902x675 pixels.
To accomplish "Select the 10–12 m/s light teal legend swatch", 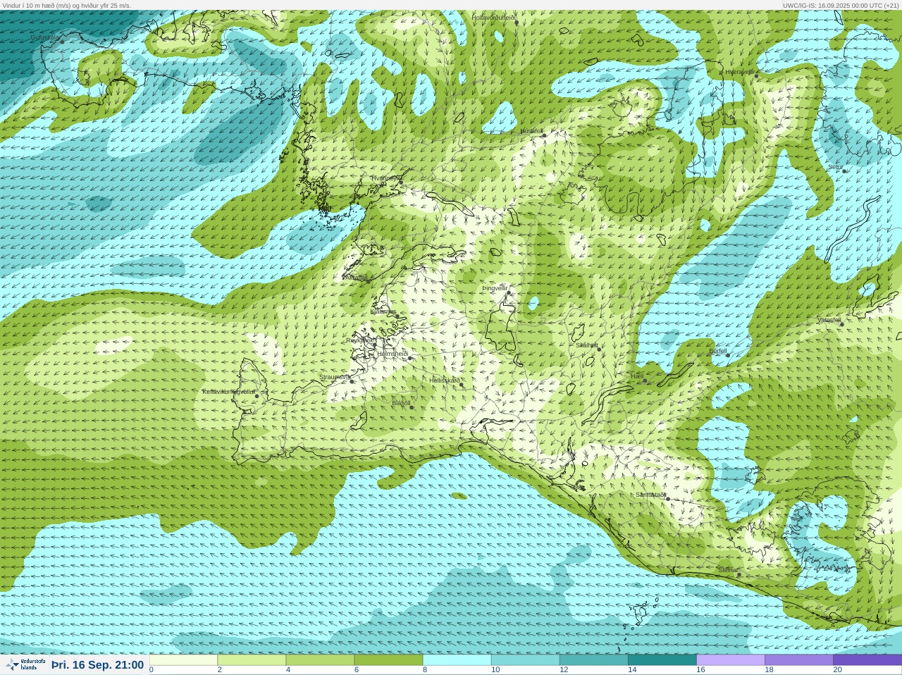I will 525,660.
